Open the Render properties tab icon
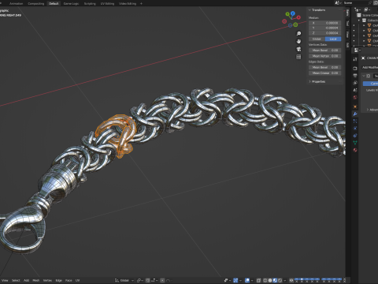Viewport: 378px width, 284px height. pyautogui.click(x=355, y=69)
